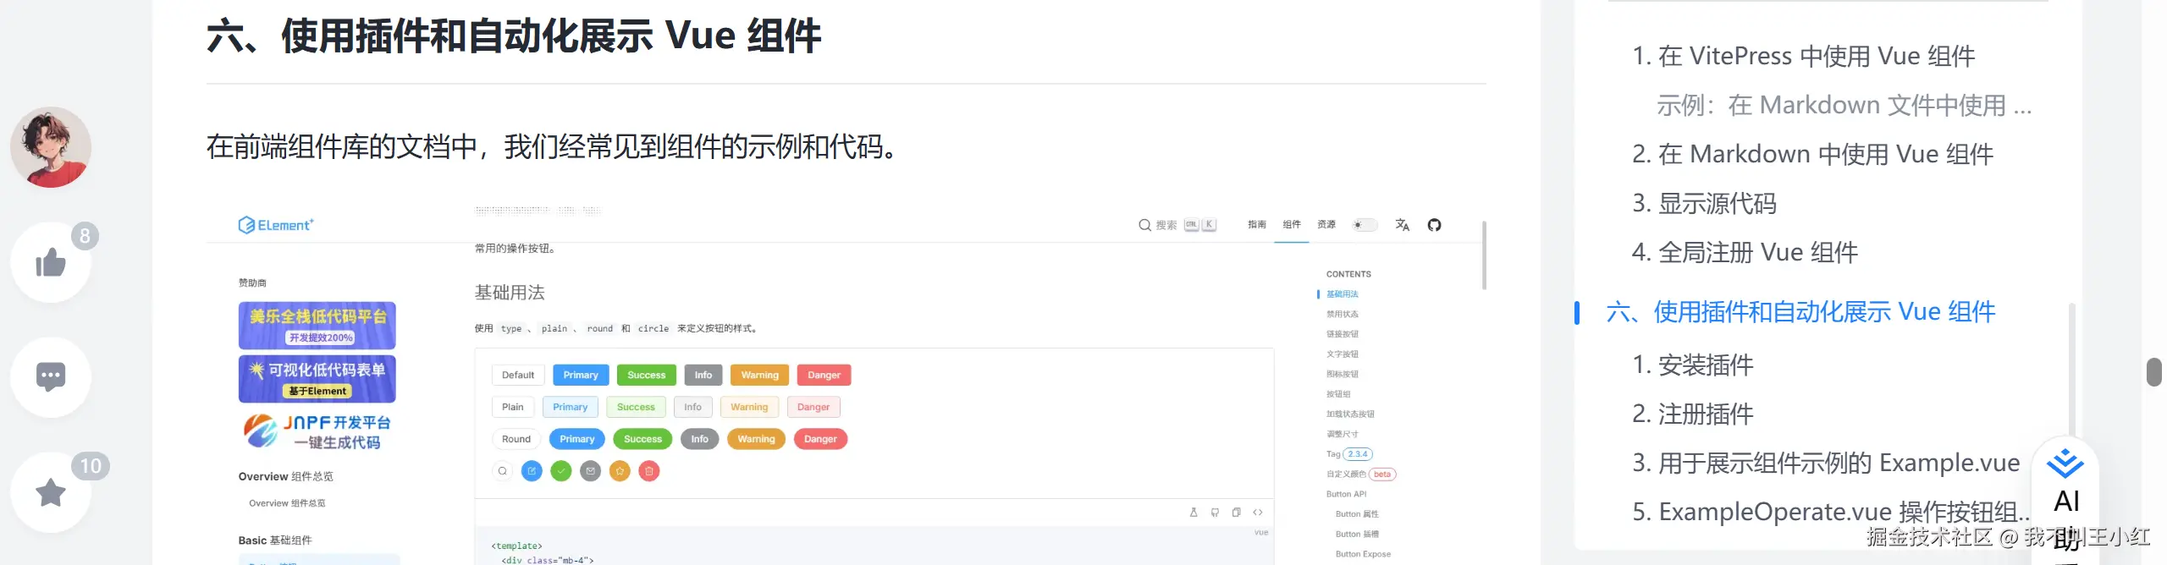This screenshot has width=2167, height=565.
Task: Toggle the dark mode switch
Action: 1365,225
